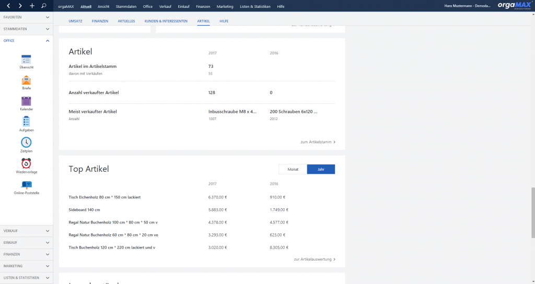
Task: Open the Aktuell menu
Action: pyautogui.click(x=86, y=6)
